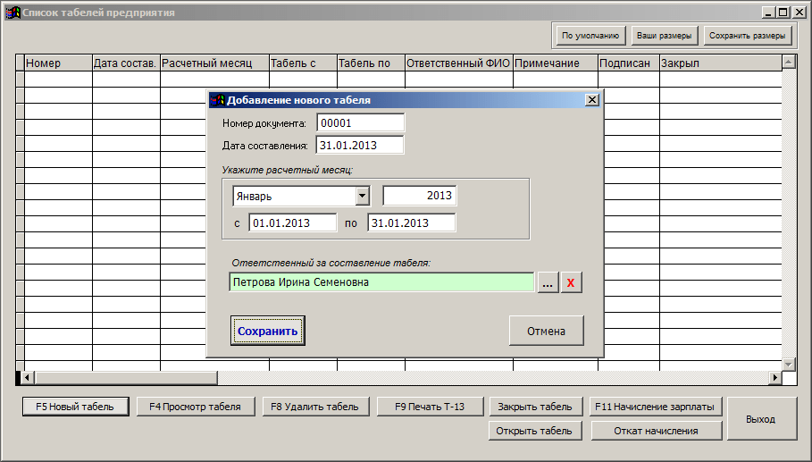Click F8 Удалить табель button
Viewport: 812px width, 462px height.
pos(314,407)
